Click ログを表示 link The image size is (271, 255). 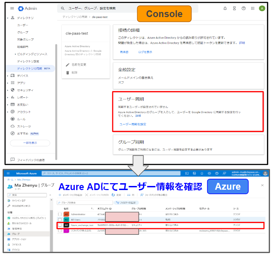[x=145, y=52]
